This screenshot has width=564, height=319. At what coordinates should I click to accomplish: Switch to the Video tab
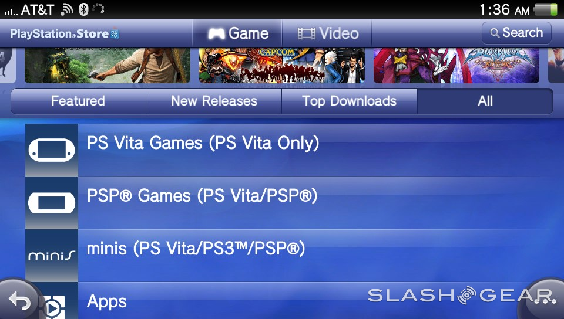tap(327, 33)
